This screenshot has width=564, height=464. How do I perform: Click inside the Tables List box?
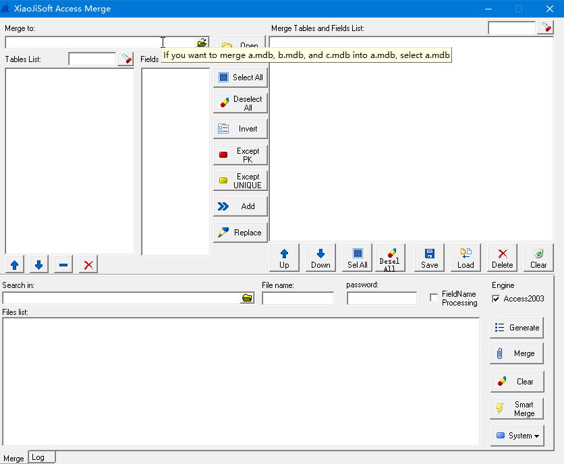point(69,161)
